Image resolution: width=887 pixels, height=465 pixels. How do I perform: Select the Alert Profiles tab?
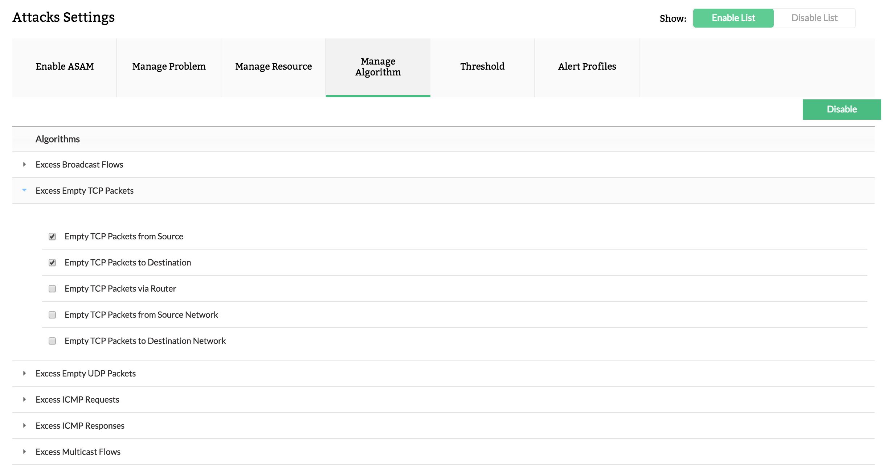587,67
